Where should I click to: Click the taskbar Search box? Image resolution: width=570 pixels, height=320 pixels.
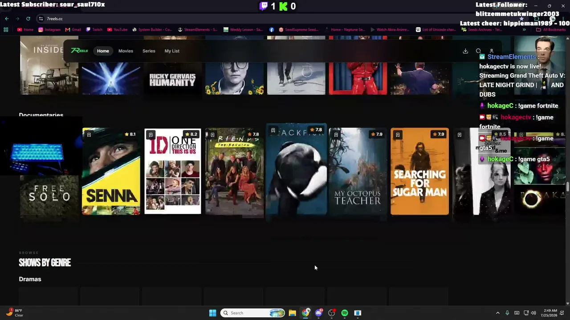[253, 313]
